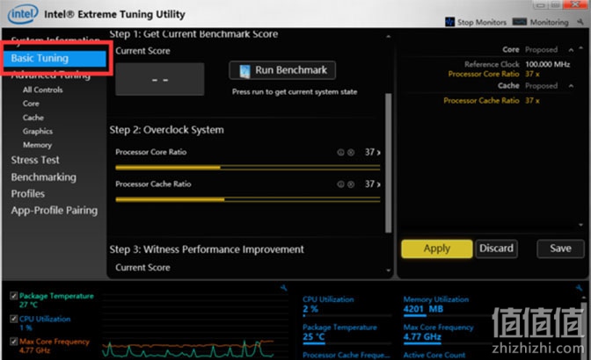Open graph settings wrench above the monitor chart
This screenshot has height=360, width=591.
[284, 288]
